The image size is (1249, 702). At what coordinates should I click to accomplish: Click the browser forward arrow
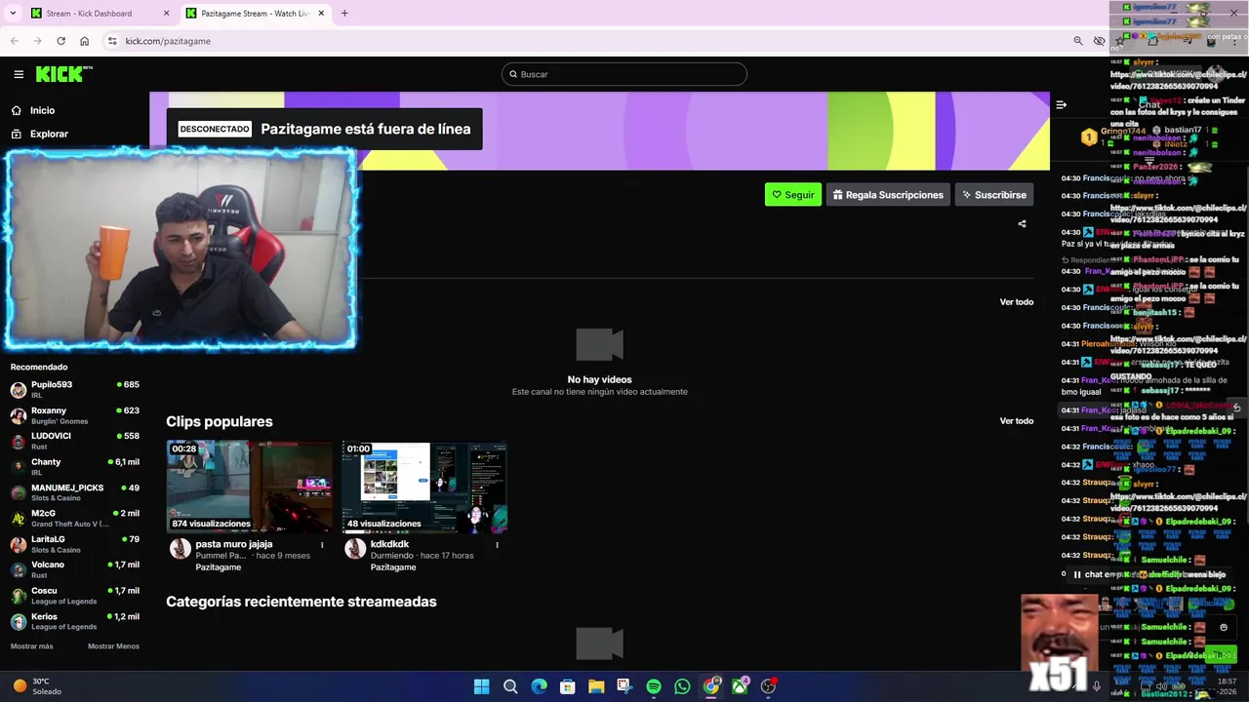pos(37,41)
